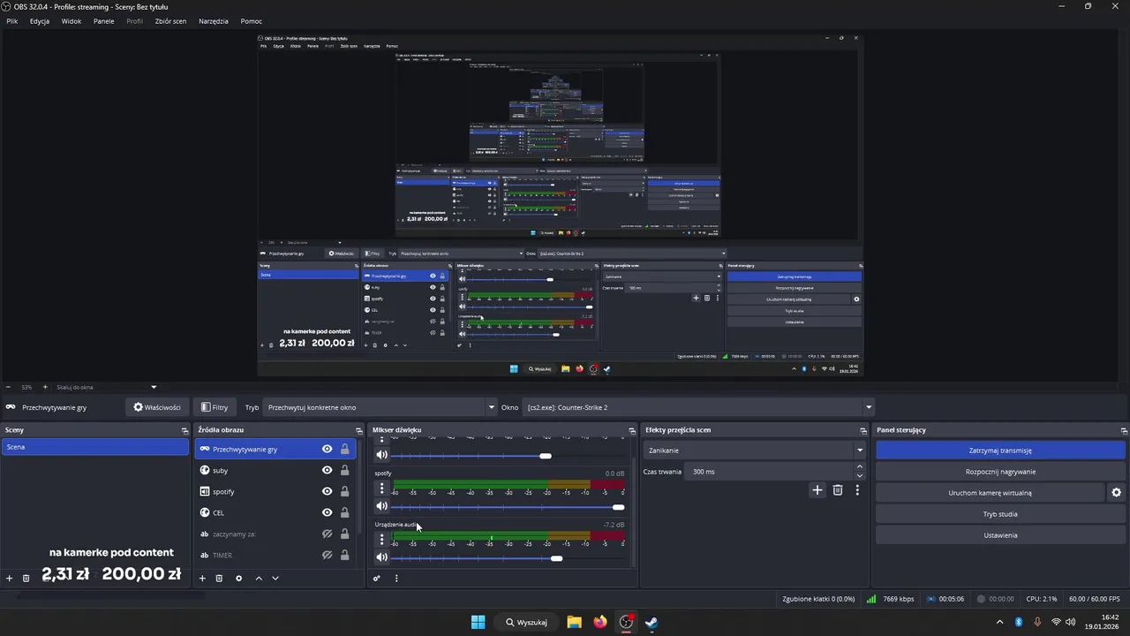Add a scene transition with plus icon

pyautogui.click(x=817, y=490)
